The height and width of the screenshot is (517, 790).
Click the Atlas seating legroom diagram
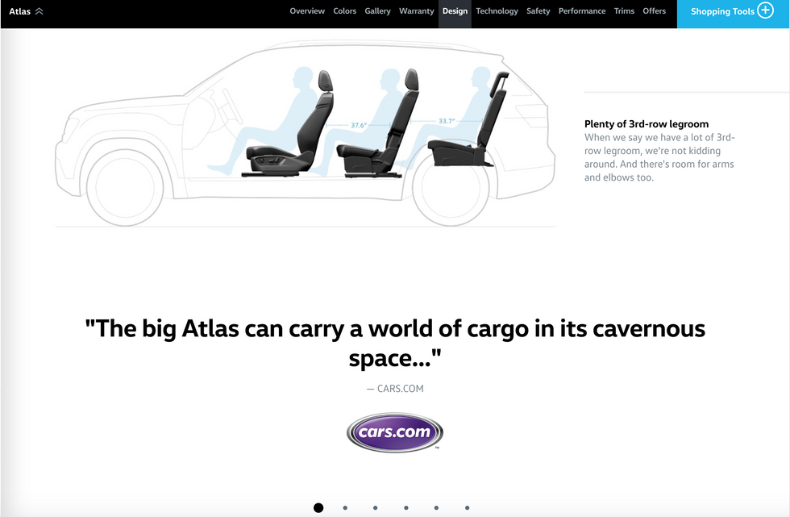tap(305, 134)
